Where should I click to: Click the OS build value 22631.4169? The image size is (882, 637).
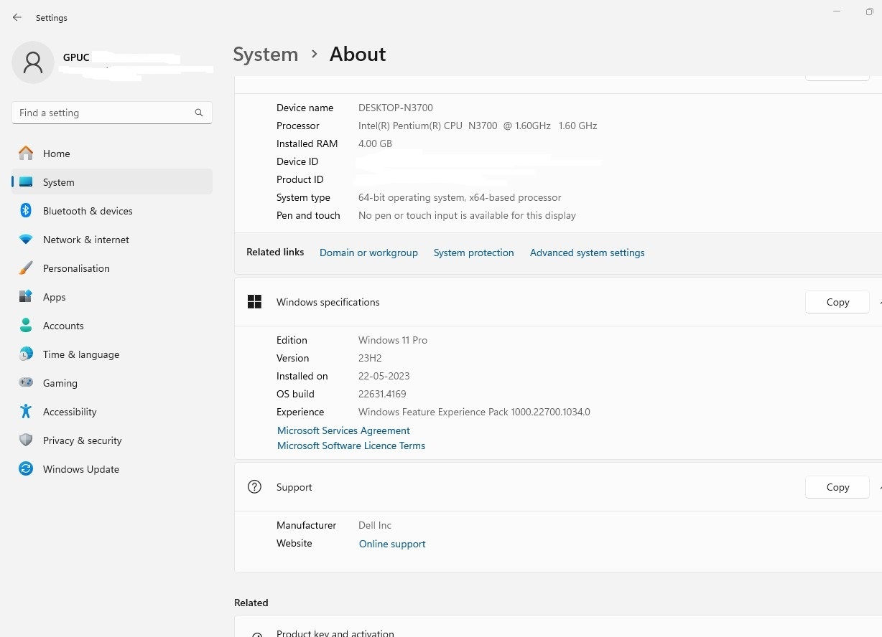382,394
